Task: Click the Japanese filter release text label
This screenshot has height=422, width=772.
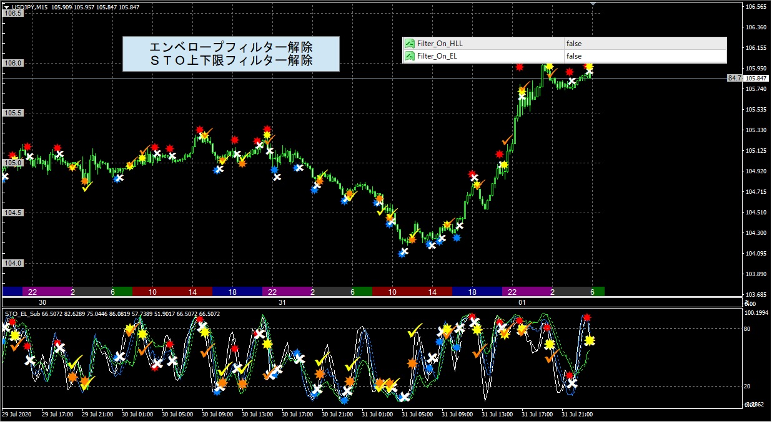Action: click(230, 54)
